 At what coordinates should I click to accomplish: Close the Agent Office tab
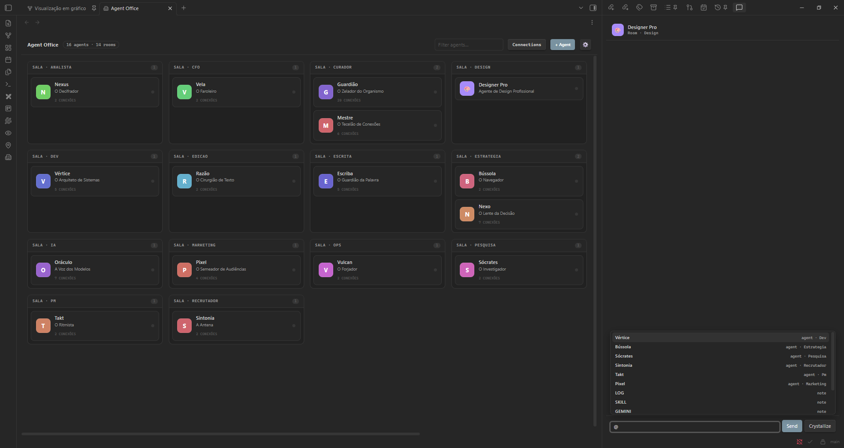170,8
